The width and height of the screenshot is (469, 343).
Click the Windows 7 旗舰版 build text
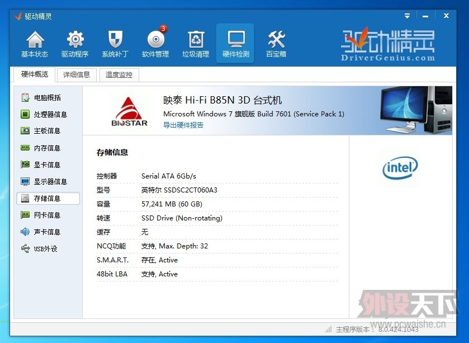pos(254,114)
